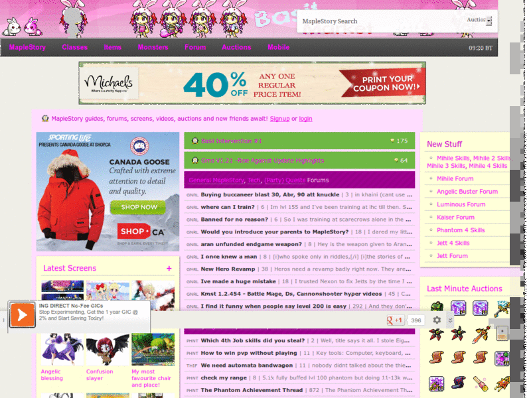
Task: Open thread 'Banned for no reason?'
Action: (x=234, y=220)
